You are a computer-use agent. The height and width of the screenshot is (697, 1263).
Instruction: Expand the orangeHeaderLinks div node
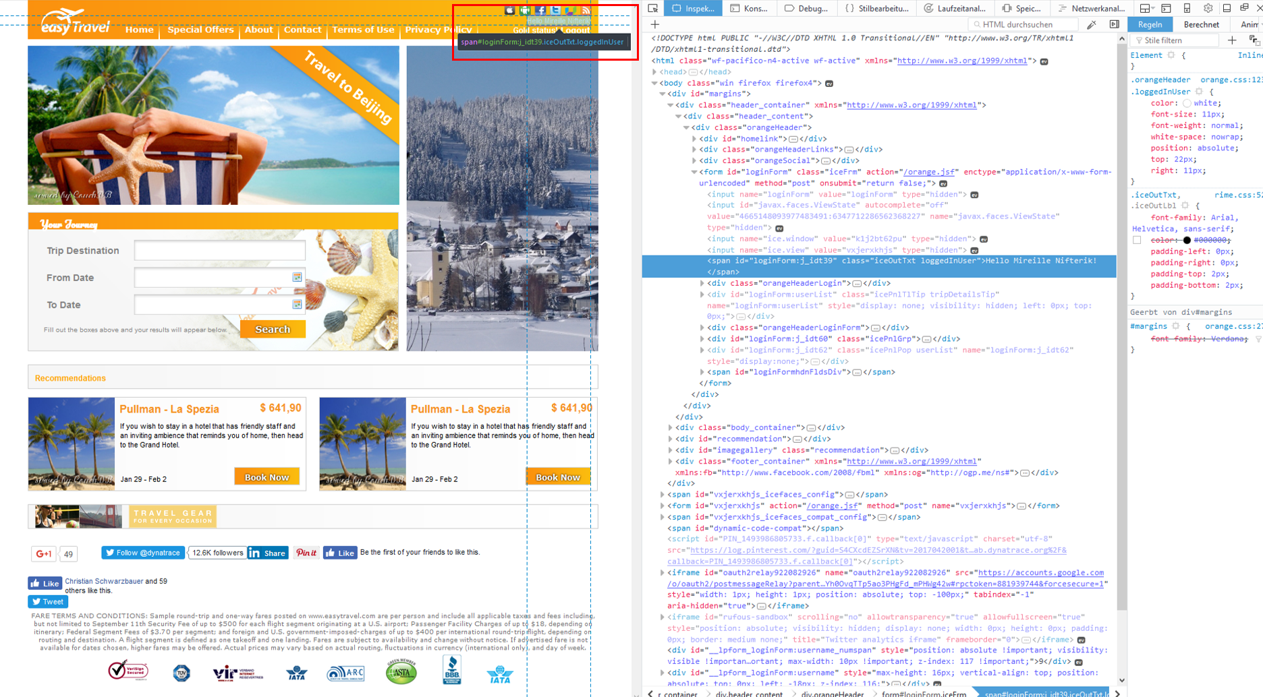(x=694, y=150)
